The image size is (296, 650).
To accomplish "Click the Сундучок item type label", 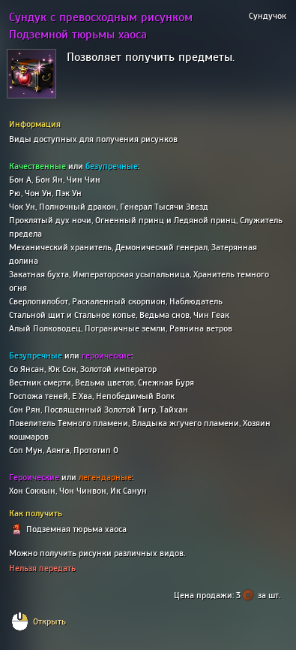I will pos(268,17).
